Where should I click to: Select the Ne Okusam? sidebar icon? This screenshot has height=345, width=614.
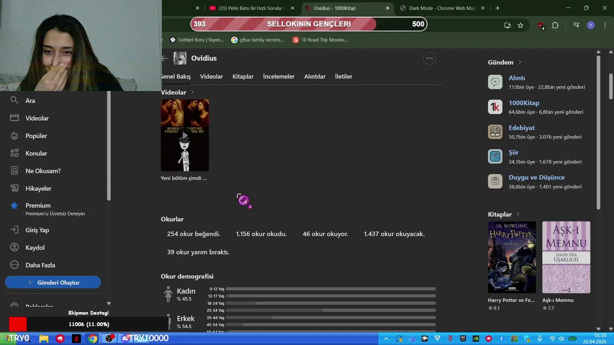14,171
